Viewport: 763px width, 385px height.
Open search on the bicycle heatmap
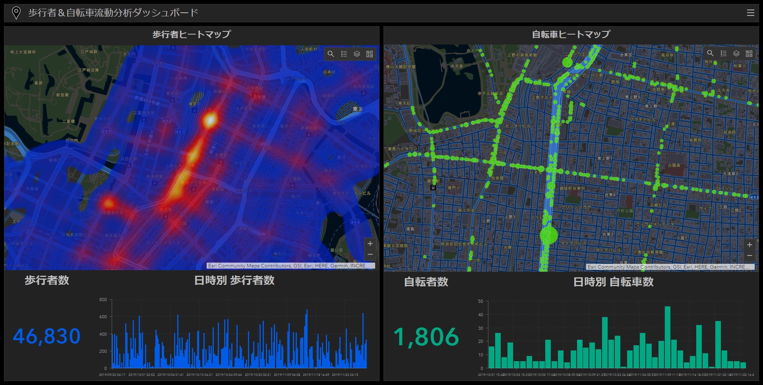710,52
